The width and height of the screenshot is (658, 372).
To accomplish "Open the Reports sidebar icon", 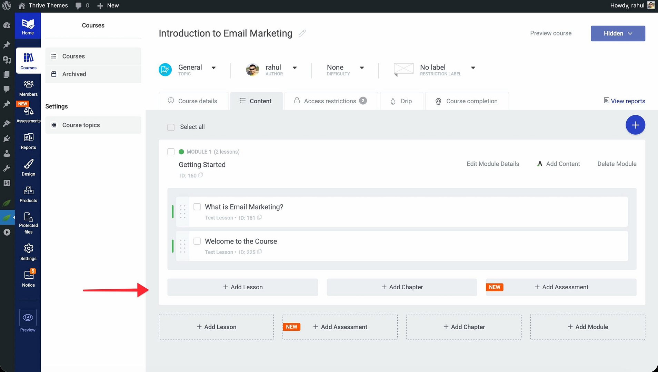I will tap(28, 141).
